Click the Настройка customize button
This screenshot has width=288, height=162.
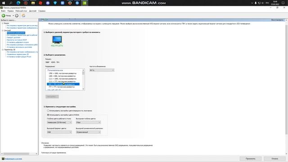52,97
